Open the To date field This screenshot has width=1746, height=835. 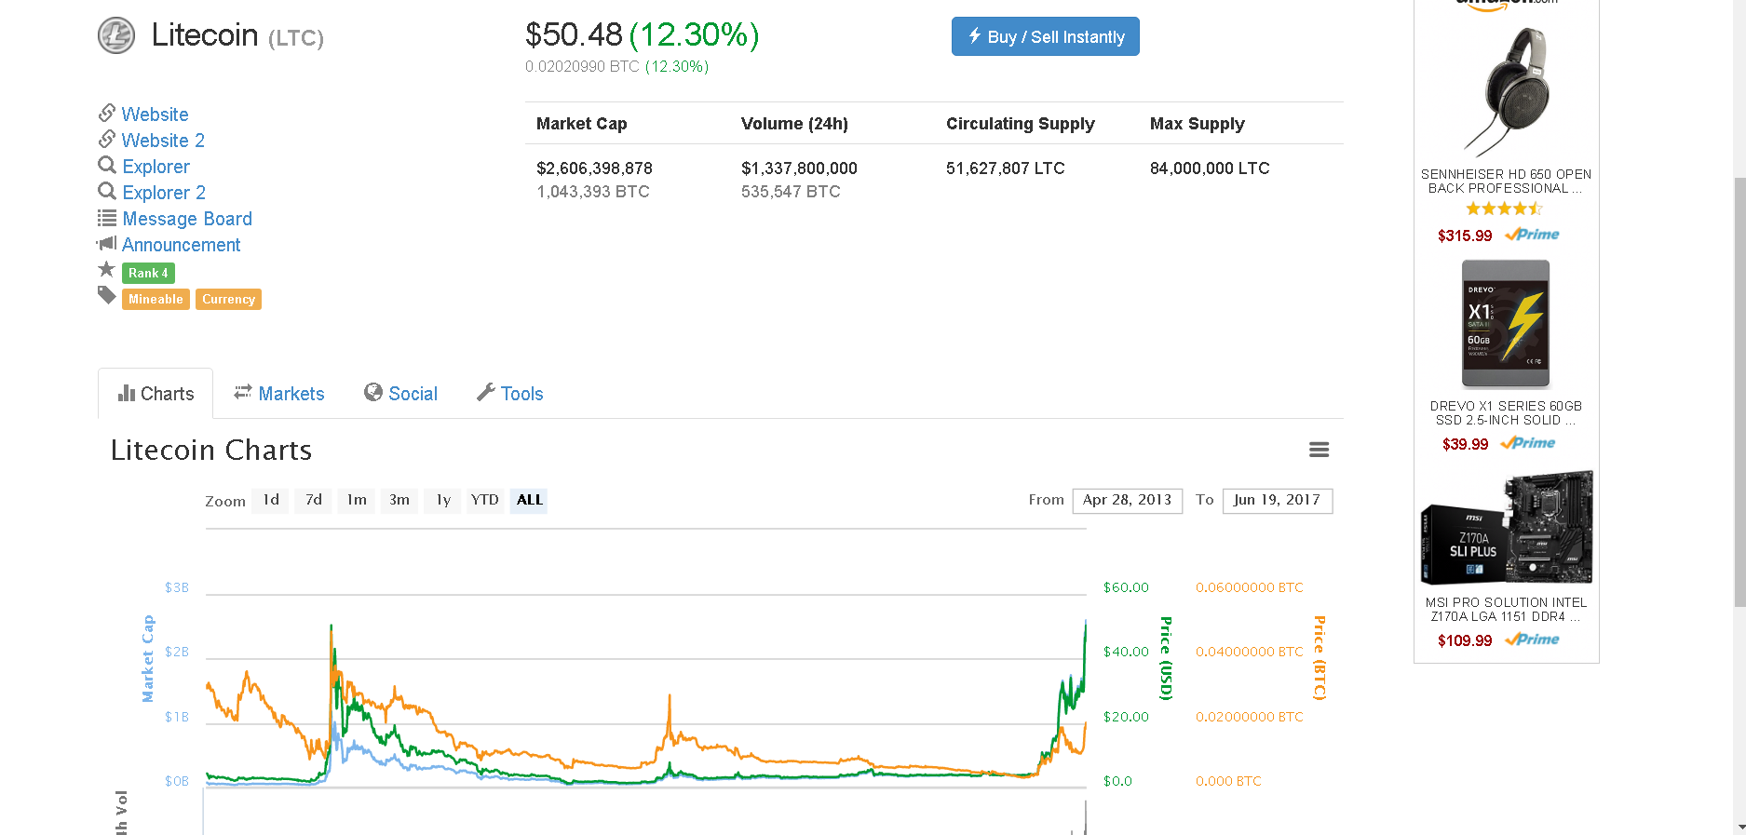[1277, 501]
